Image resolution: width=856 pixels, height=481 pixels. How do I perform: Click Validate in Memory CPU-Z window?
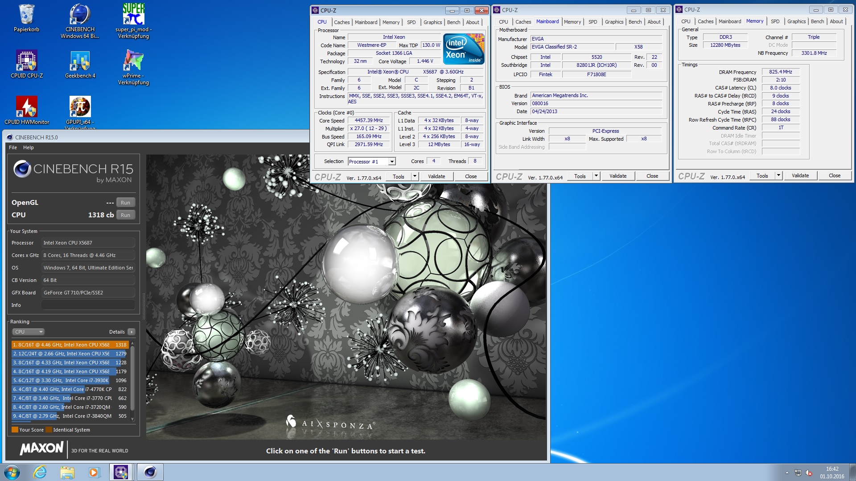(x=800, y=175)
